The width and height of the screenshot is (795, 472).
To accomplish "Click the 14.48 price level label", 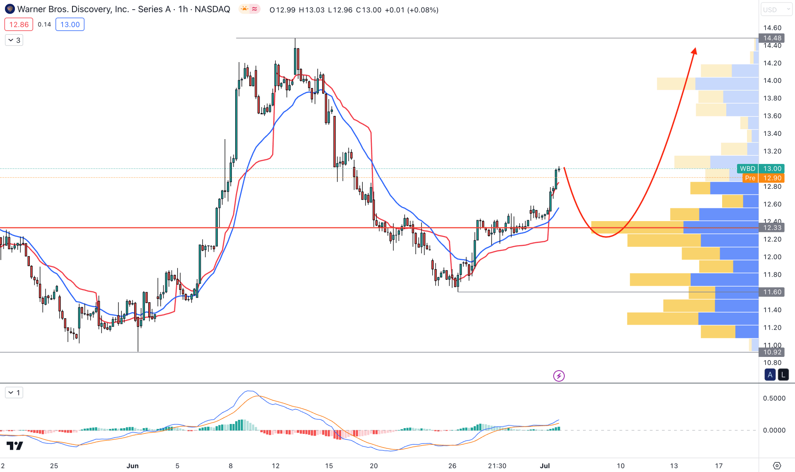I will point(772,38).
